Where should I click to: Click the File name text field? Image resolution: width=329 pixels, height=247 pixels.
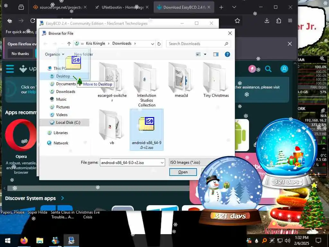[130, 162]
